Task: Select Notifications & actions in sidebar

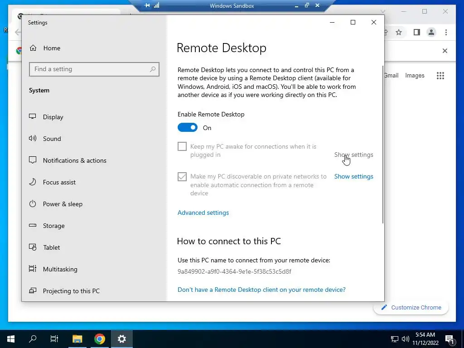Action: [x=68, y=160]
